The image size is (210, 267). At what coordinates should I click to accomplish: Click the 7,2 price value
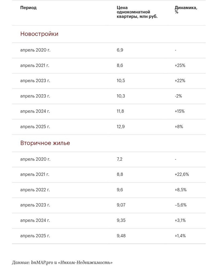(x=120, y=159)
